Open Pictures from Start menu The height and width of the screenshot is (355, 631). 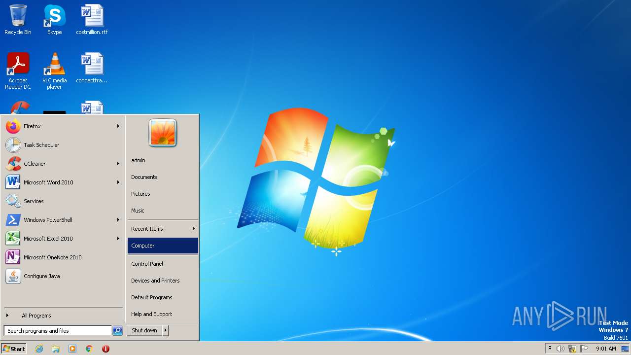coord(163,194)
